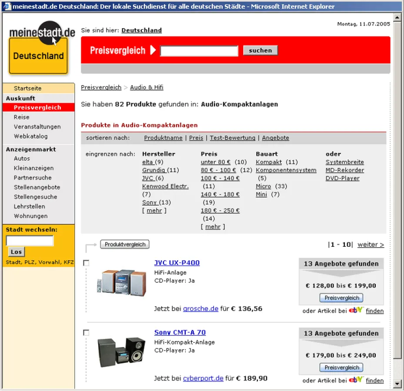Viewport: 404px width, 391px height.
Task: Open the JVC UX-P400 product image
Action: (x=122, y=283)
